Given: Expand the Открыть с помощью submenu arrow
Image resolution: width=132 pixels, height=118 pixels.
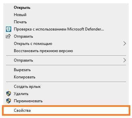Looking at the screenshot, I should click(x=124, y=44).
